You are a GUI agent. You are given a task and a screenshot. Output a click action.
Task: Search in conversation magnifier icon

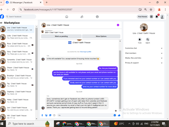pyautogui.click(x=148, y=39)
